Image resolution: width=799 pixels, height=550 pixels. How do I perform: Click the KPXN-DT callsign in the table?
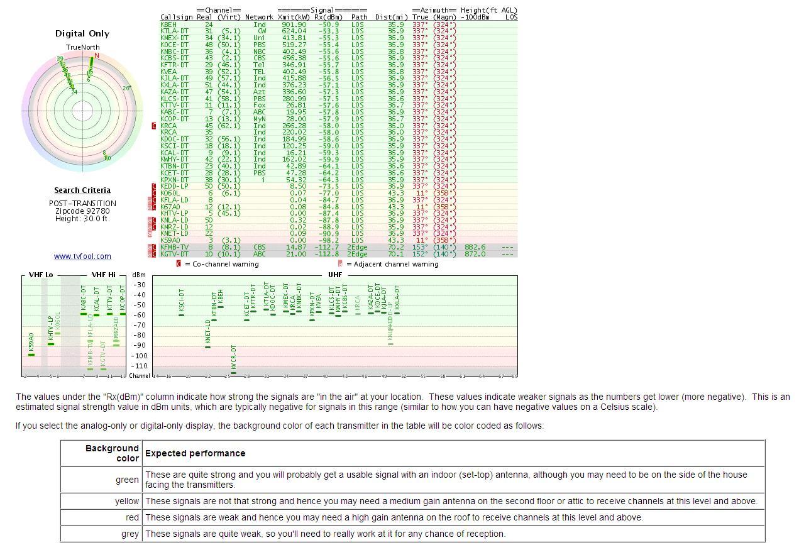click(x=175, y=180)
